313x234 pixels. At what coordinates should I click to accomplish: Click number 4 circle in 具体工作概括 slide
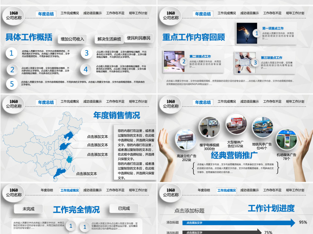(86, 69)
